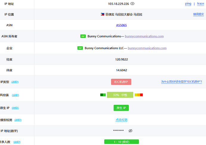Click the 纬度 row label
This screenshot has height=145, width=206.
(x=9, y=70)
